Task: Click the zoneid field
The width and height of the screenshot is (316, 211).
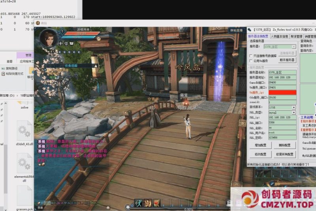Action: tap(282, 102)
